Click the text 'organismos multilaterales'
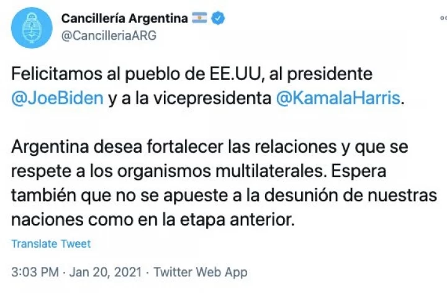The image size is (447, 293). (220, 171)
